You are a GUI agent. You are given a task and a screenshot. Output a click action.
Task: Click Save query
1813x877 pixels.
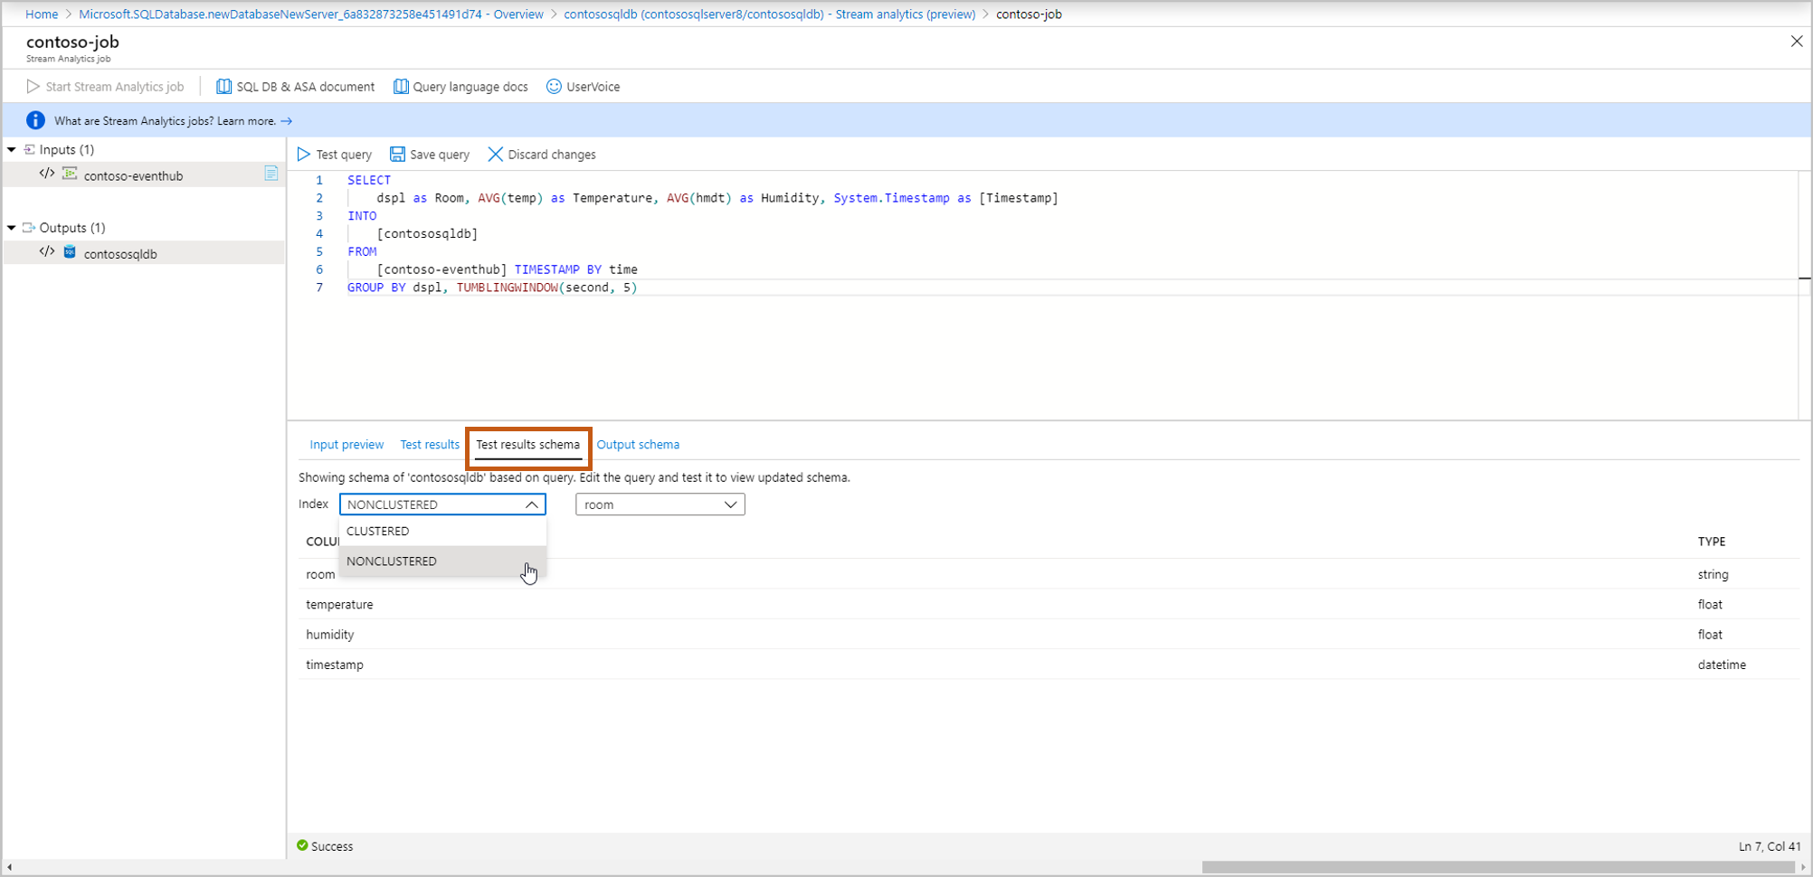(x=430, y=155)
